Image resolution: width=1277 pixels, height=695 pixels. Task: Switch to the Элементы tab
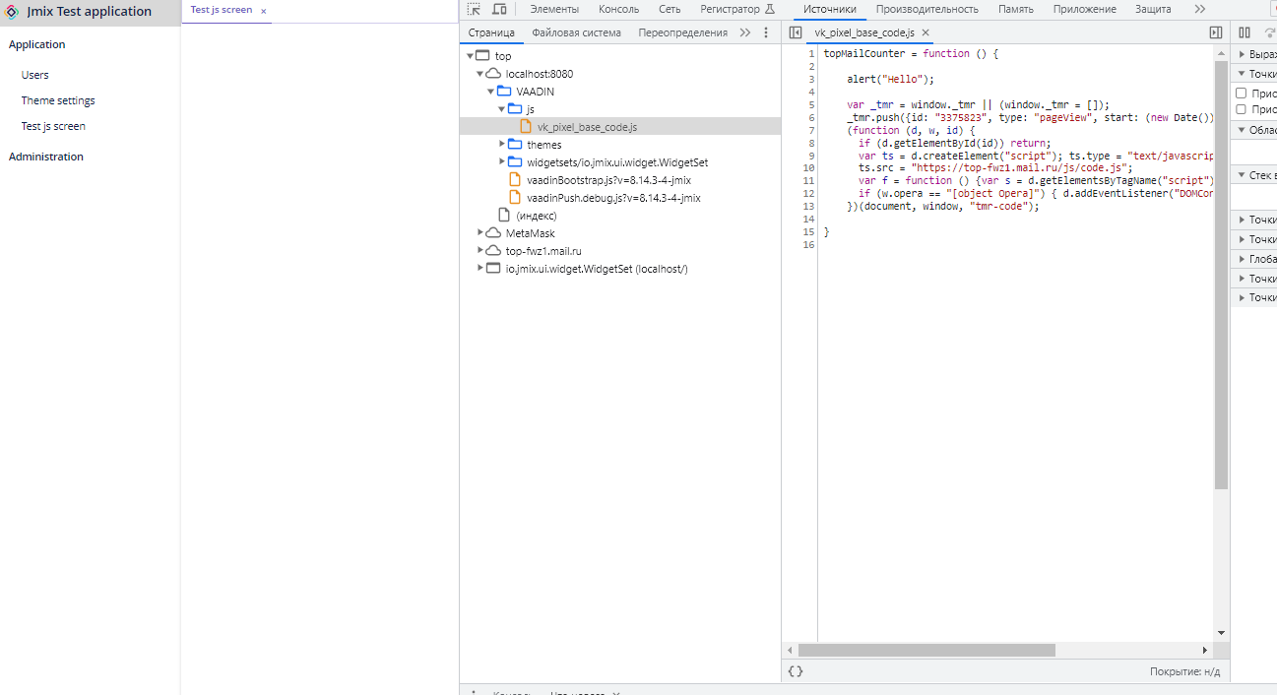coord(554,9)
